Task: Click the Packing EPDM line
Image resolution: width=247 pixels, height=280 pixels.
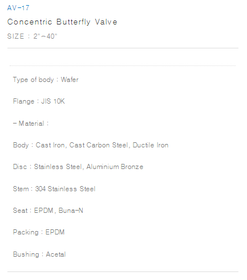Action: (x=39, y=232)
